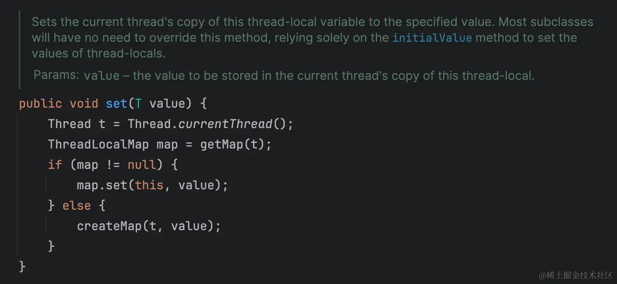Click the method's final closing brace

(22, 266)
